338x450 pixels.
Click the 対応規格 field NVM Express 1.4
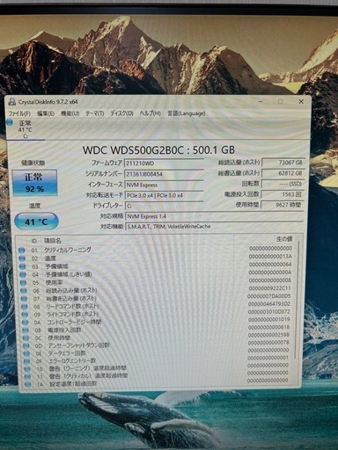[x=214, y=216]
